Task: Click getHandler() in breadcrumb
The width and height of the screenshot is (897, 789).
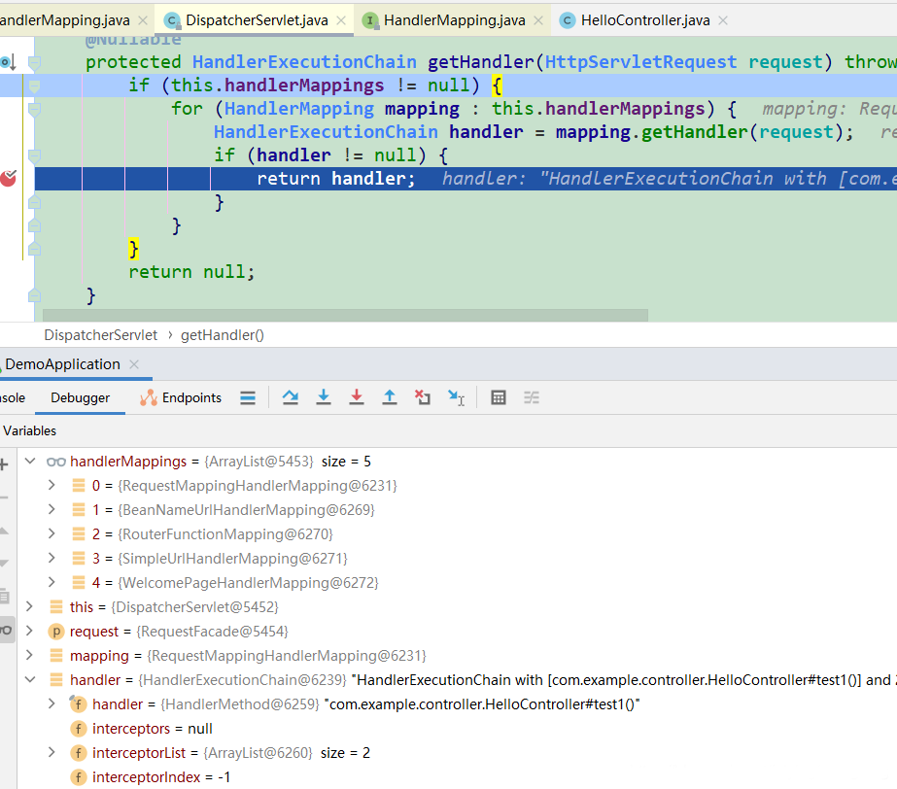Action: (x=222, y=335)
